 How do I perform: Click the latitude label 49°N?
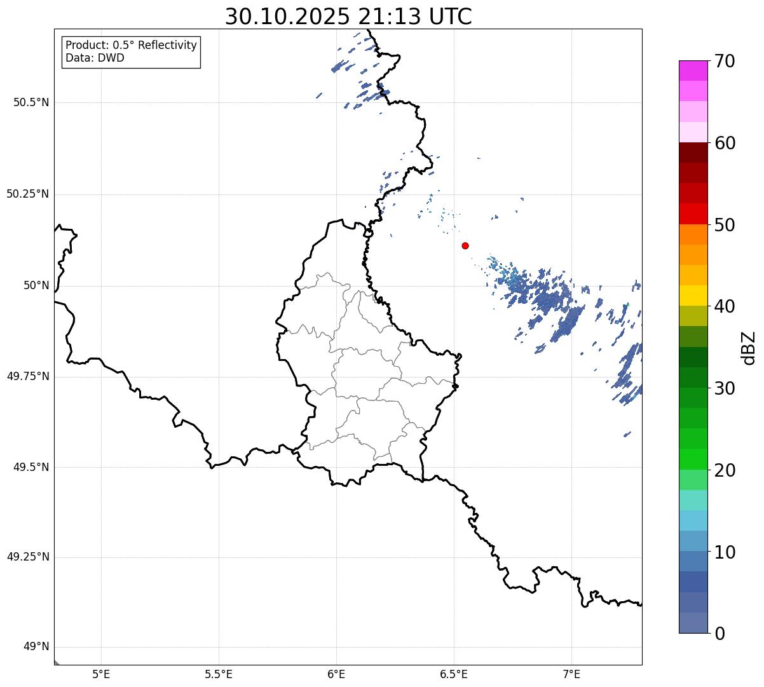[x=36, y=646]
